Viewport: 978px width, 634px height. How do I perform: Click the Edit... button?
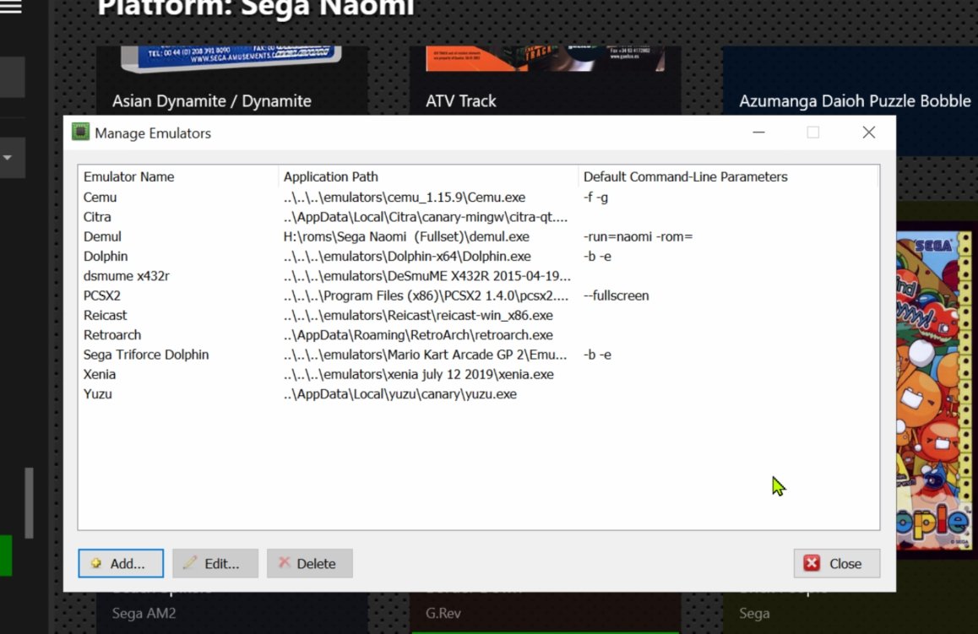pos(215,564)
